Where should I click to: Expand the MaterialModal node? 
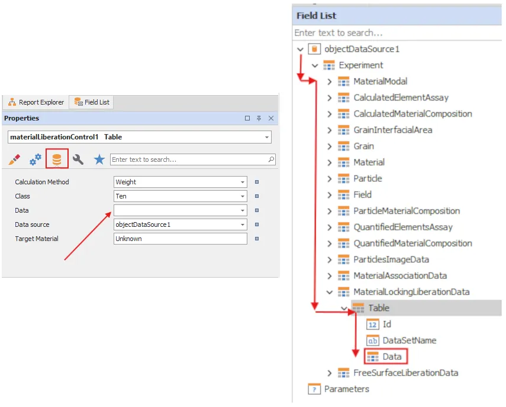coord(330,82)
